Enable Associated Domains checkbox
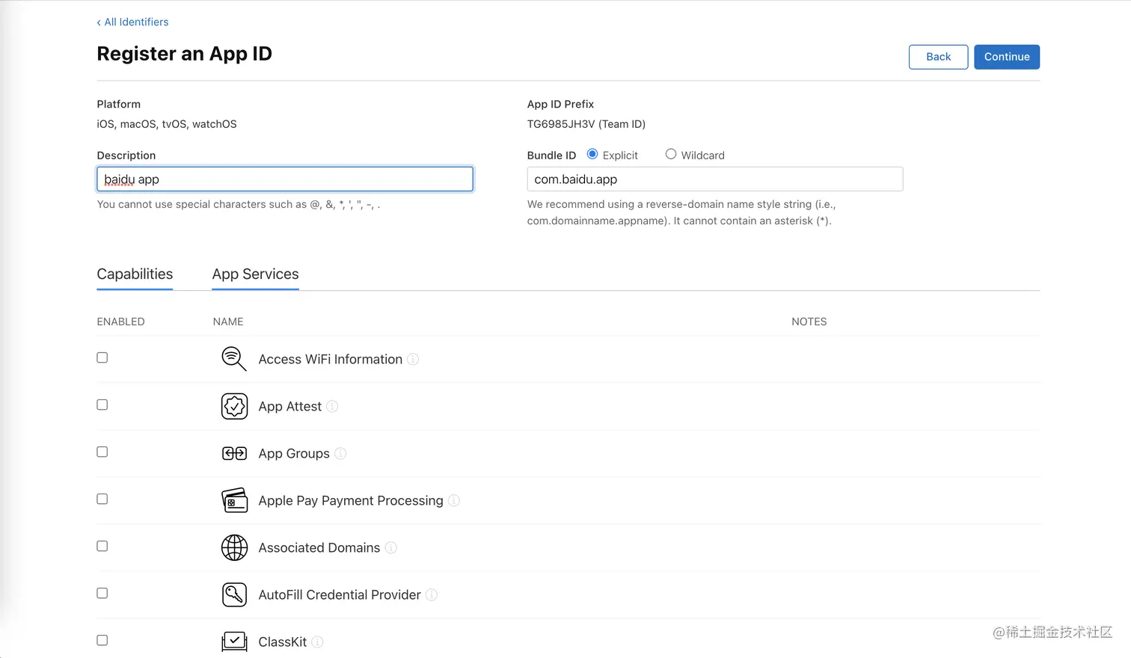 pos(102,546)
